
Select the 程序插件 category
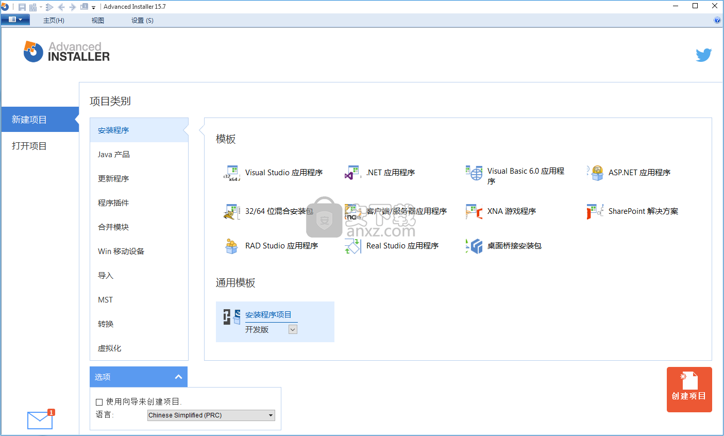click(139, 203)
